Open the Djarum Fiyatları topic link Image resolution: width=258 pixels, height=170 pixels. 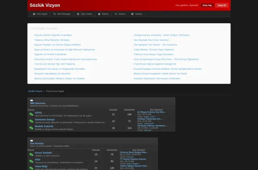pos(58,45)
